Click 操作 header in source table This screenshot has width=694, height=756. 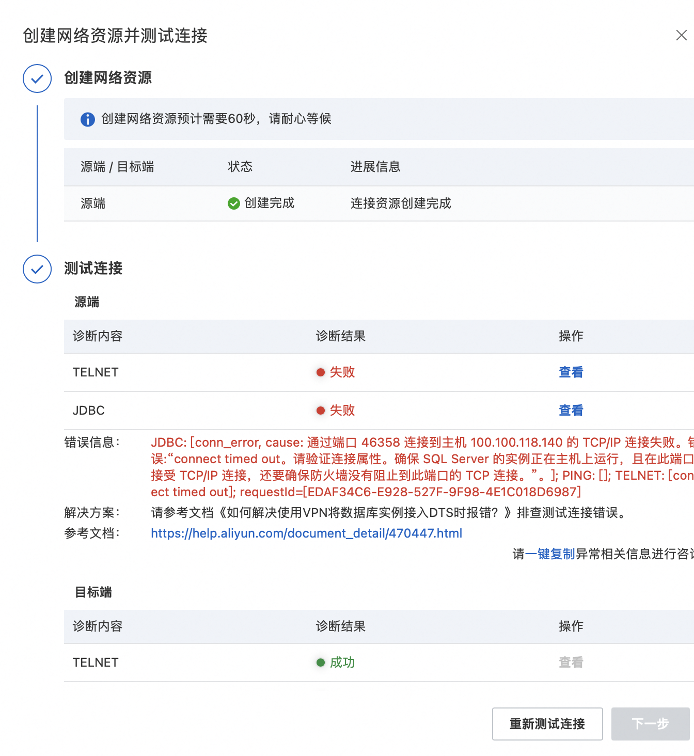pos(571,336)
